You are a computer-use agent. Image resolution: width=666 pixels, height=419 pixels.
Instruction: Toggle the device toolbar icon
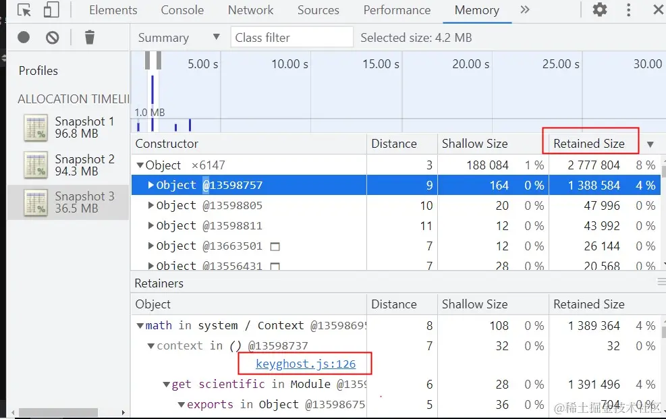[51, 9]
